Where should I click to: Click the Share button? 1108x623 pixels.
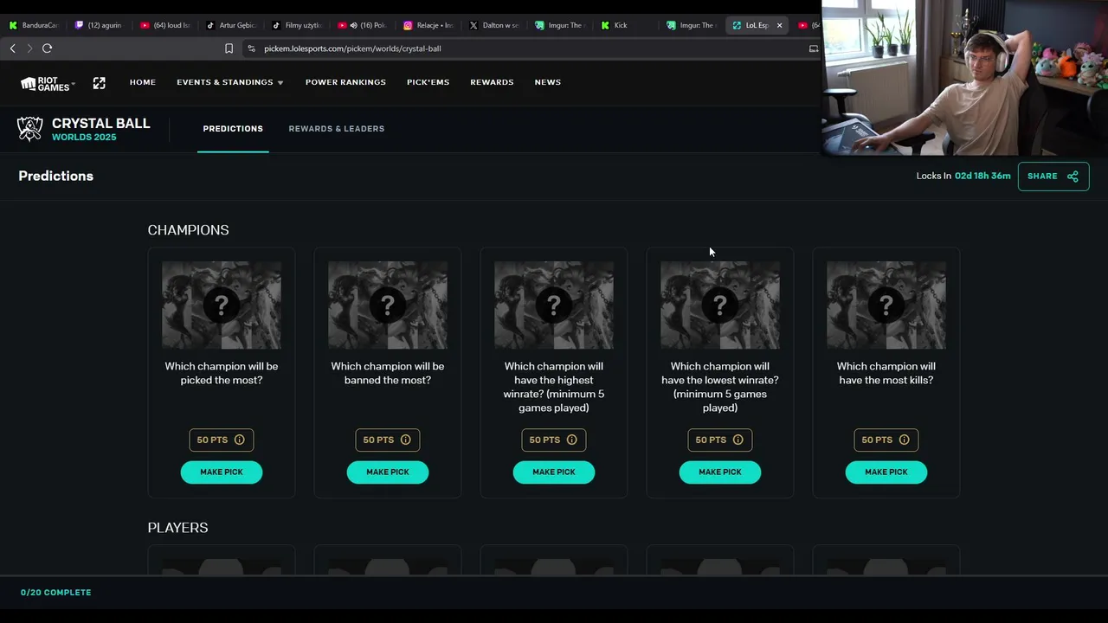click(x=1053, y=177)
